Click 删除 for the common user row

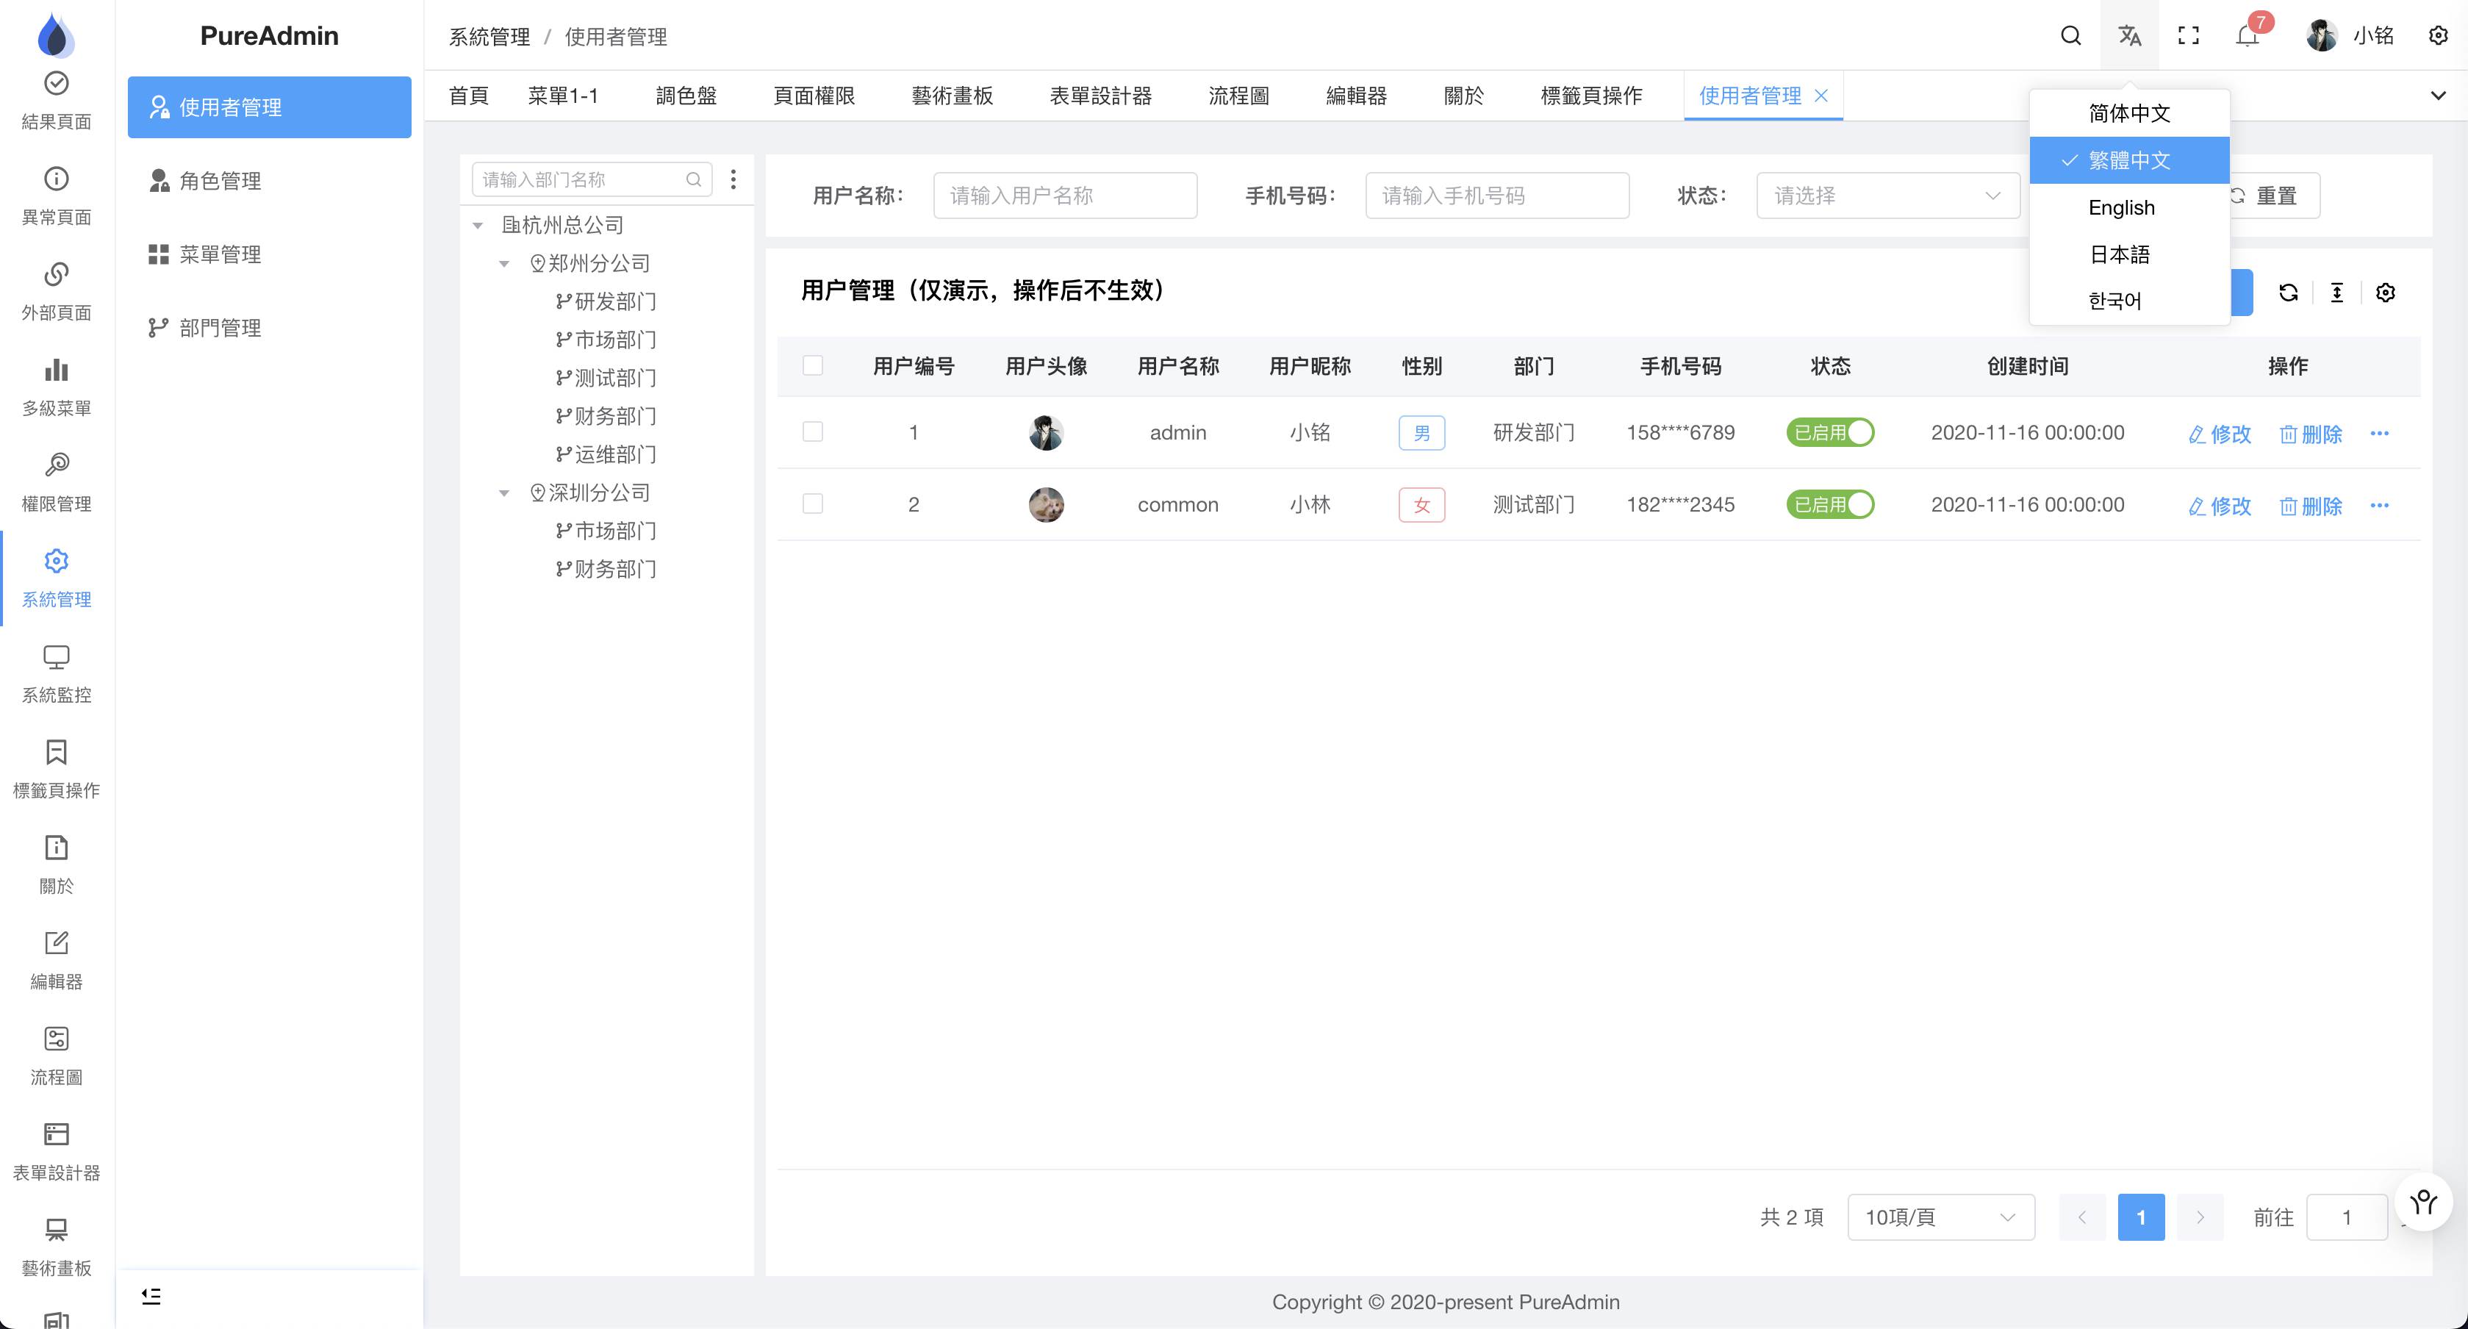(2311, 505)
